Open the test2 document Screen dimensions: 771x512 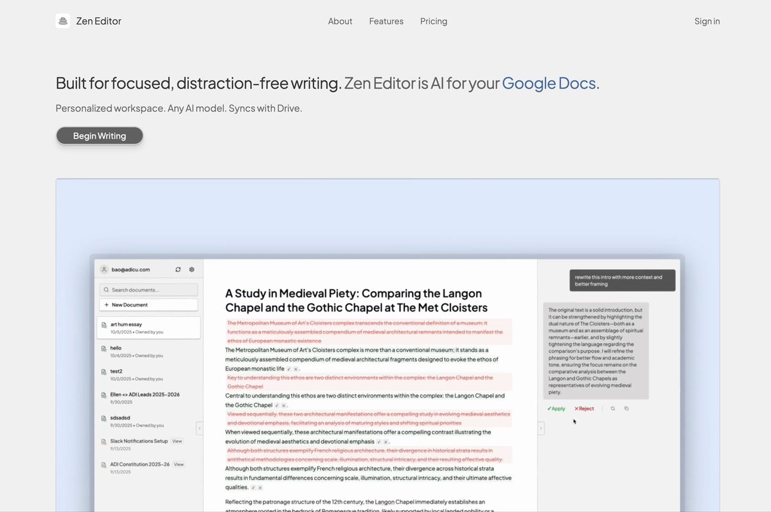(148, 374)
